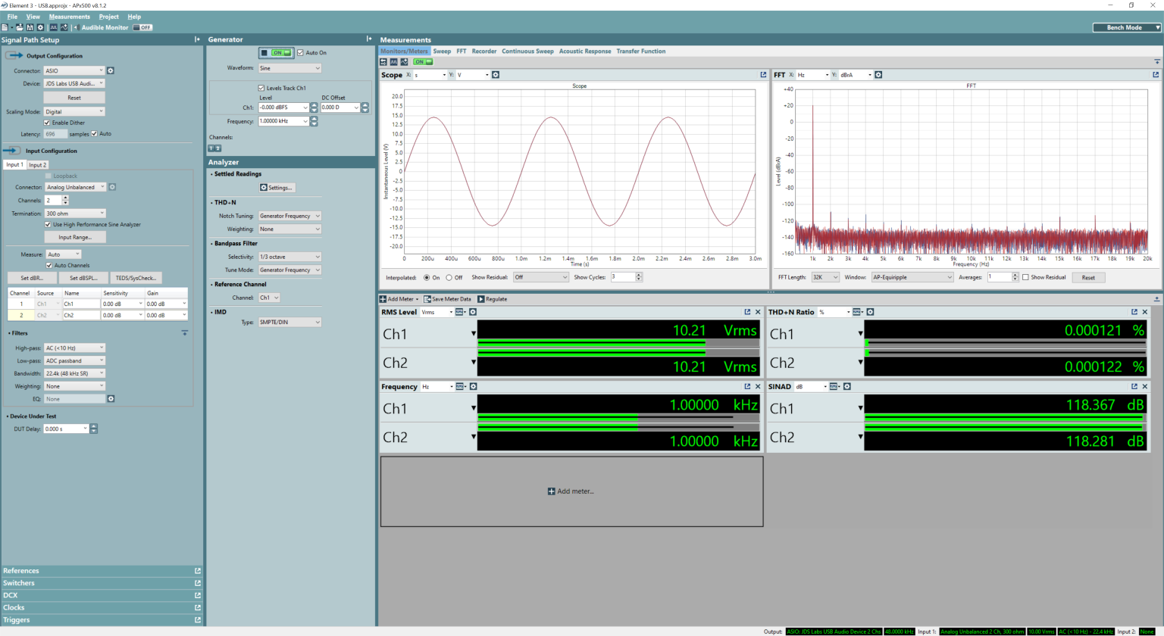
Task: Open the Measurements menu
Action: coord(70,16)
